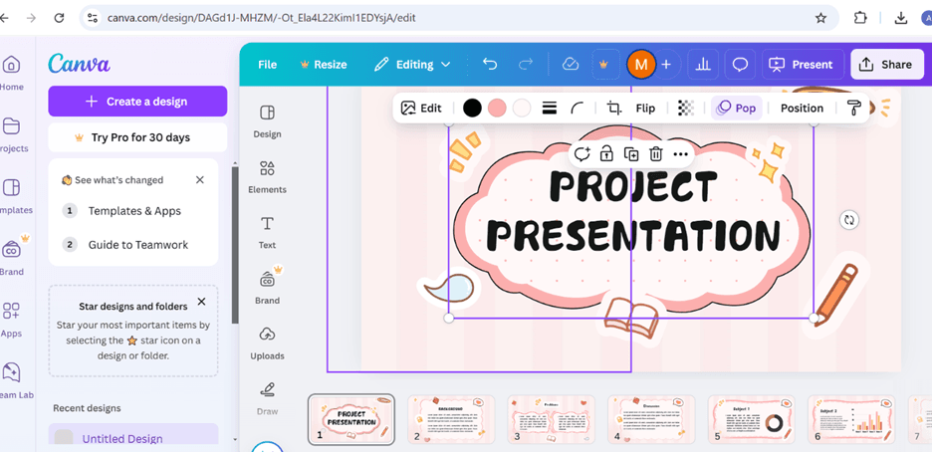Bookmark page with the star icon

coord(820,18)
